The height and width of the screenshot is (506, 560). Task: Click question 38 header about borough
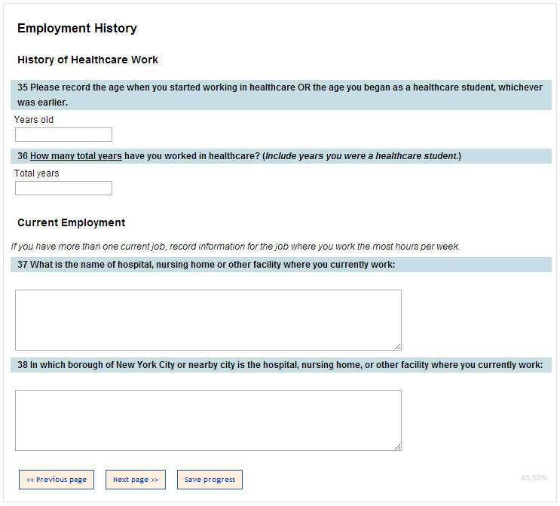(x=280, y=365)
